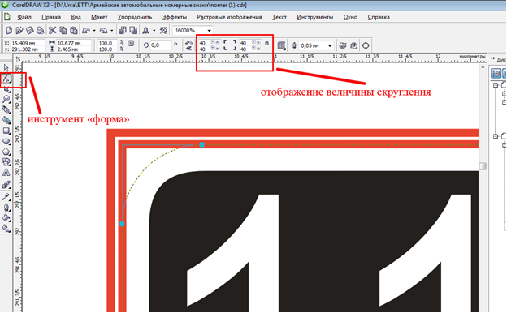Click the vertical scrollbar up arrow
Viewport: 507px width, 313px height.
(483, 67)
